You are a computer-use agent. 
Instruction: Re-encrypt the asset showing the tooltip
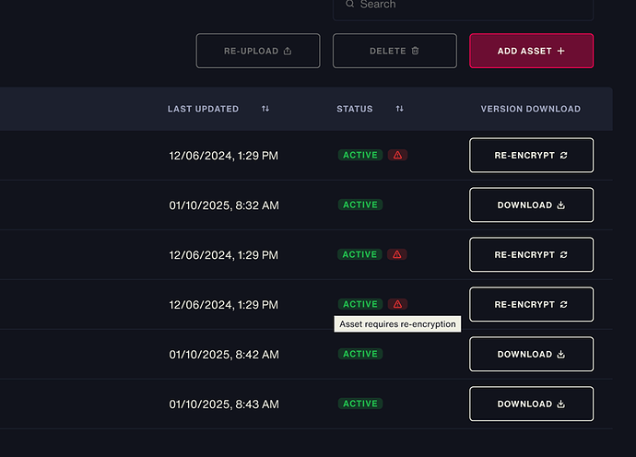(531, 305)
